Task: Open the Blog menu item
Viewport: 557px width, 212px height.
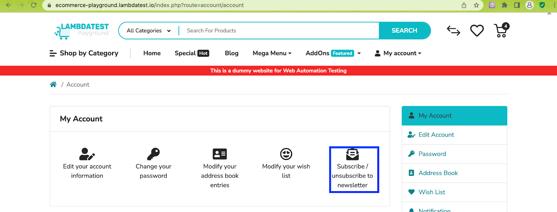Action: pyautogui.click(x=232, y=53)
